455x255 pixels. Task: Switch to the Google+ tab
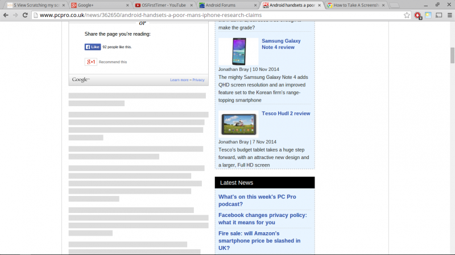point(98,5)
